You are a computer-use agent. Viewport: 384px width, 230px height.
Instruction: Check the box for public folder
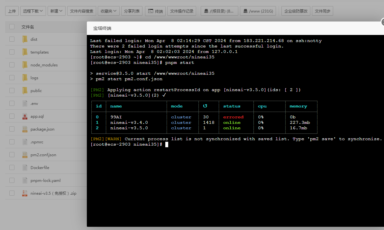12,90
